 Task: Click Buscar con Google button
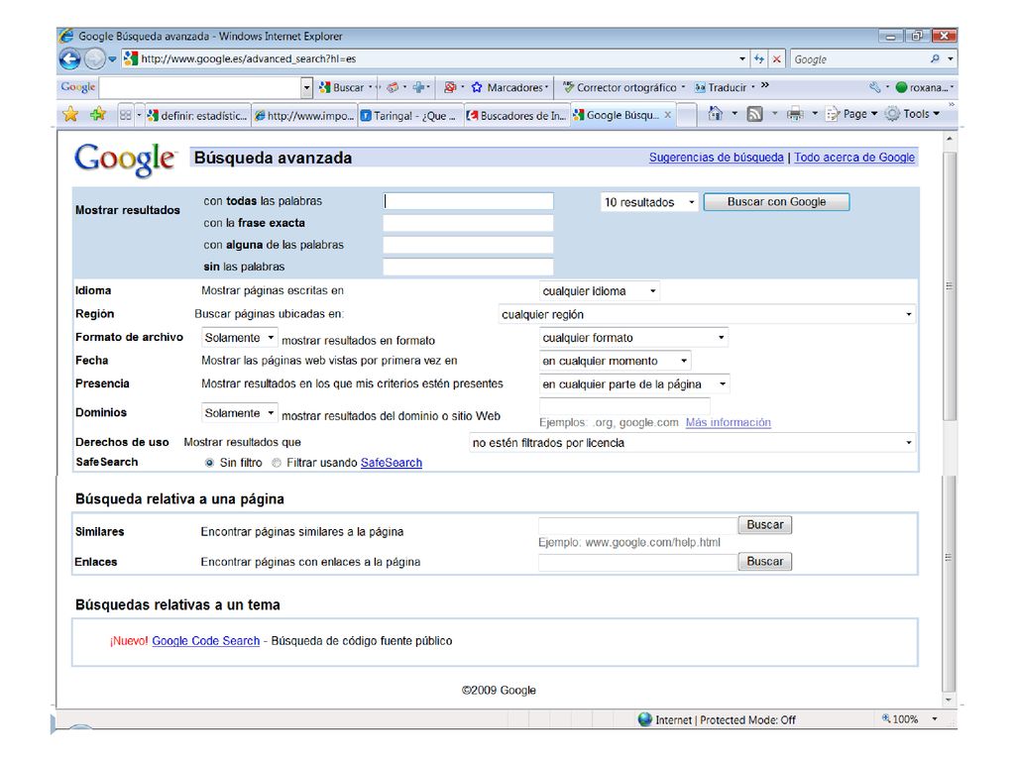pyautogui.click(x=776, y=202)
